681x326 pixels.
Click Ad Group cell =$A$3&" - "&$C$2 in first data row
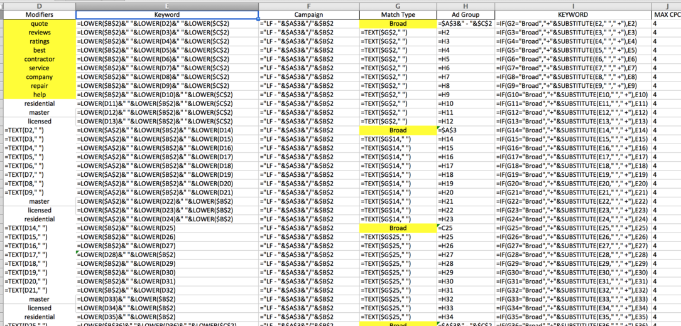point(465,24)
